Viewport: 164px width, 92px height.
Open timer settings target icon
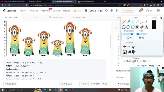tap(117, 10)
